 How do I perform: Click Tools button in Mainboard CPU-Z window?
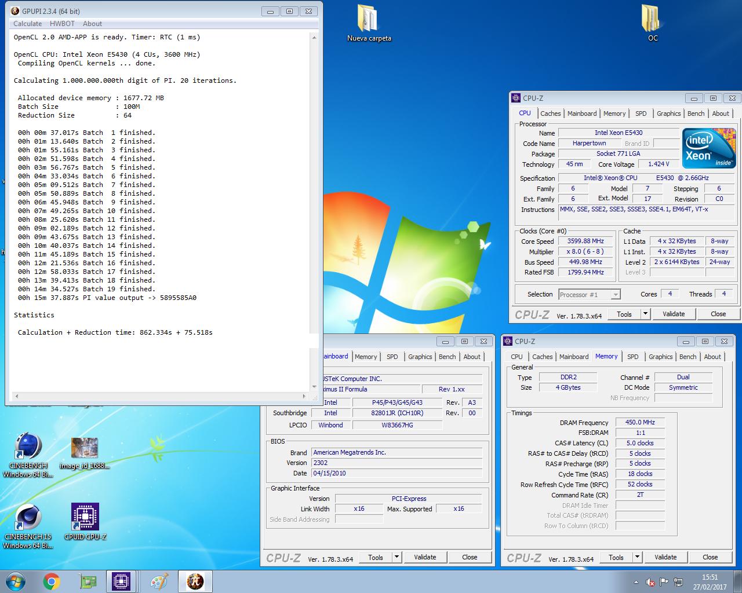tap(376, 557)
